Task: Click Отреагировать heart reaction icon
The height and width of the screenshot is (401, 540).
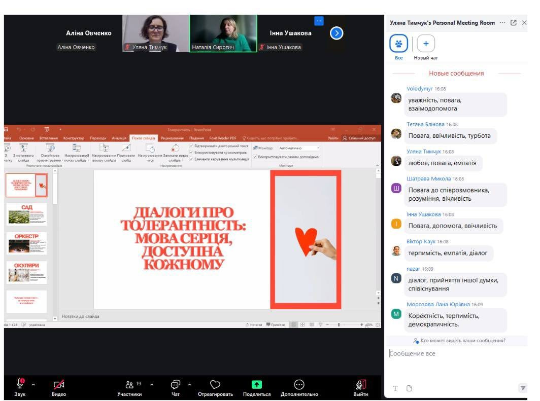Action: [215, 385]
